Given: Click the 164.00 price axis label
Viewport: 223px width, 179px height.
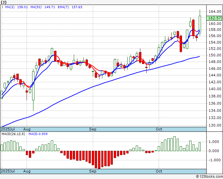Looking at the screenshot, I should [x=215, y=12].
